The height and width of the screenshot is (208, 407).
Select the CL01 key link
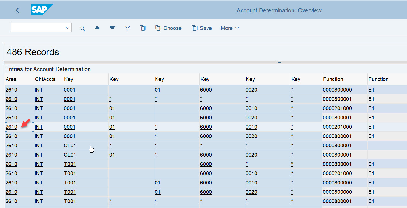tap(70, 145)
